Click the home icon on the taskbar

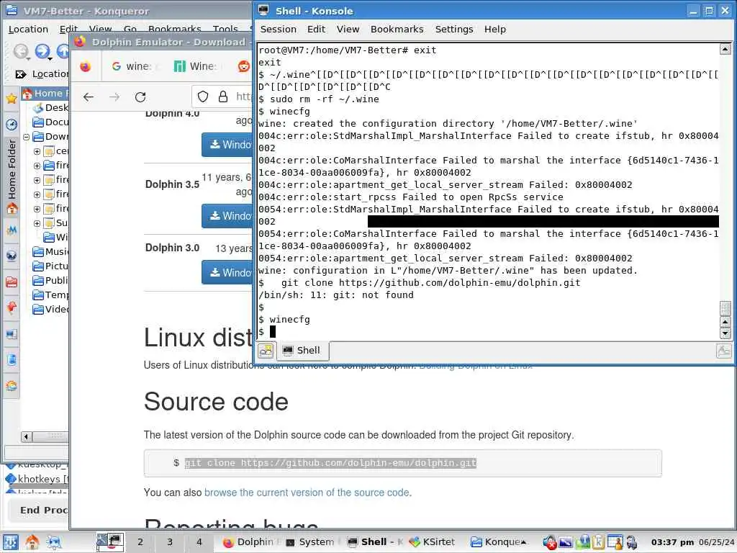pos(32,542)
